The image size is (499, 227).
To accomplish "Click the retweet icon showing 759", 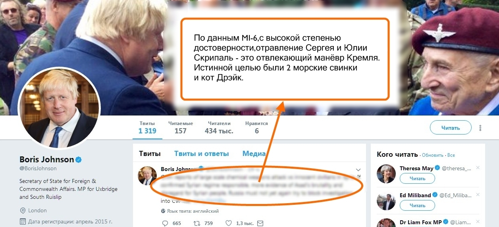I will [x=196, y=223].
